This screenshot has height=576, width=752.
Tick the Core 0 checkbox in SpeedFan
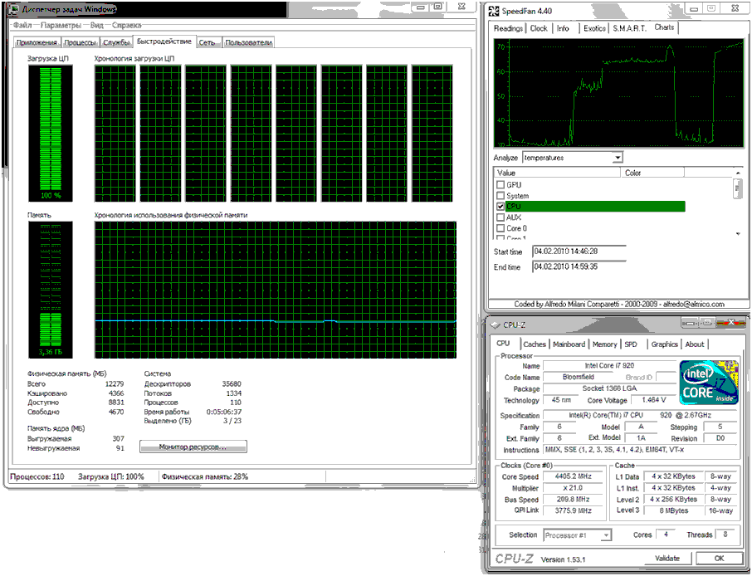click(x=501, y=228)
